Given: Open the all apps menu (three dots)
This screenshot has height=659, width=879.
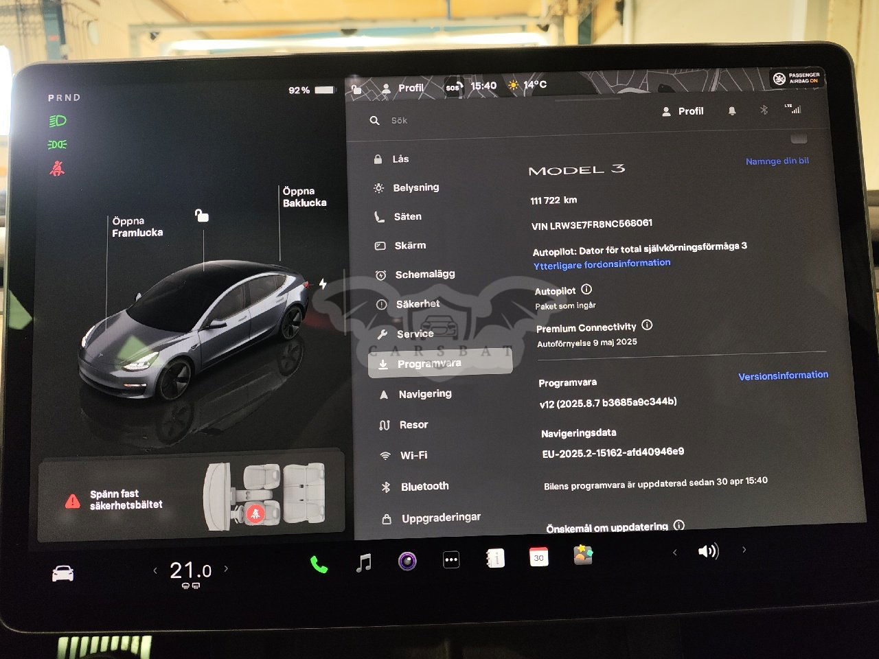Looking at the screenshot, I should [x=451, y=560].
